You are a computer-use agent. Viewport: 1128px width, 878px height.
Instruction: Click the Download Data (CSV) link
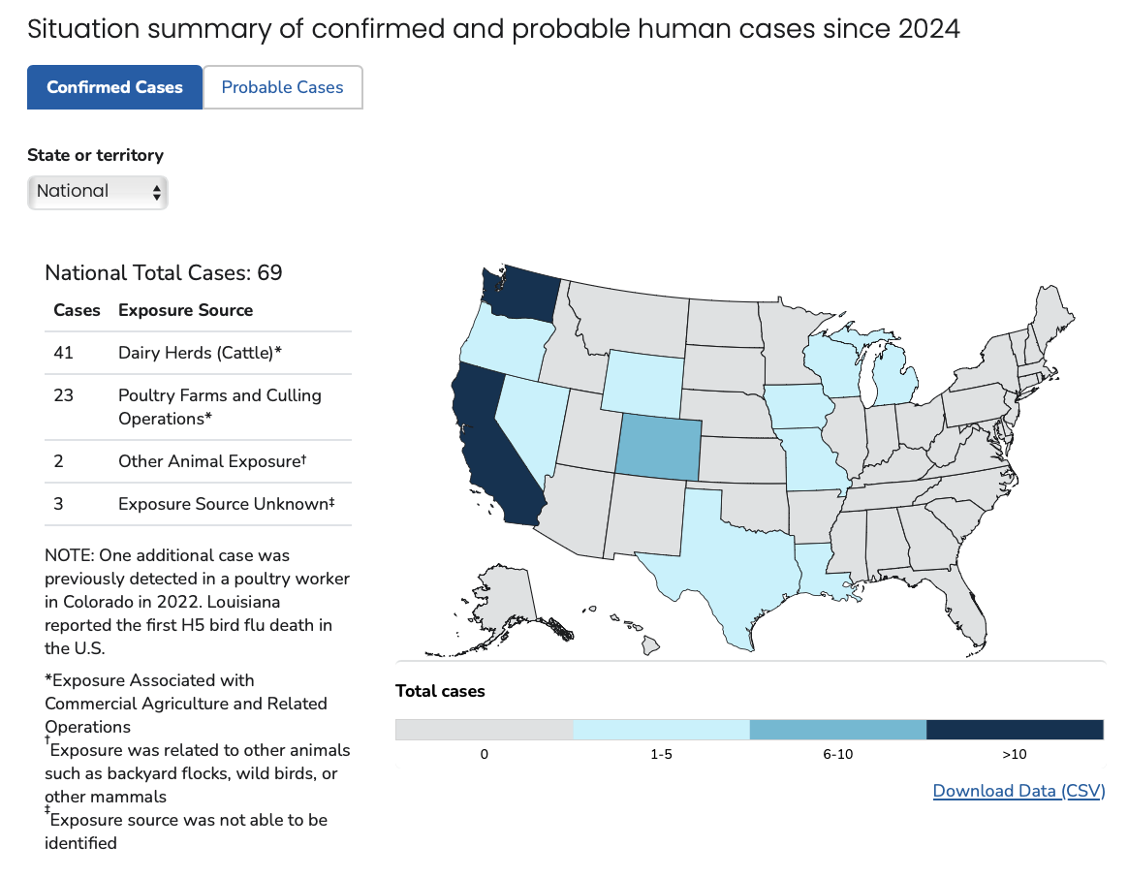point(1018,790)
